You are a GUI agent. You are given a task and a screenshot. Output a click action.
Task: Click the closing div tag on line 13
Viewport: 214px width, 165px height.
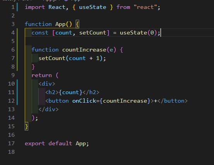coord(48,110)
